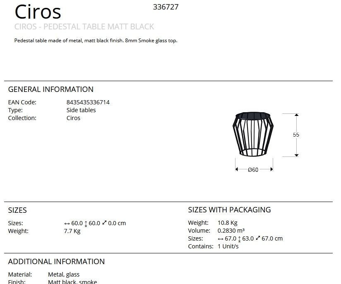Select the 0.2830 m³ volume value
Screen dimensions: 341x284
pyautogui.click(x=231, y=231)
